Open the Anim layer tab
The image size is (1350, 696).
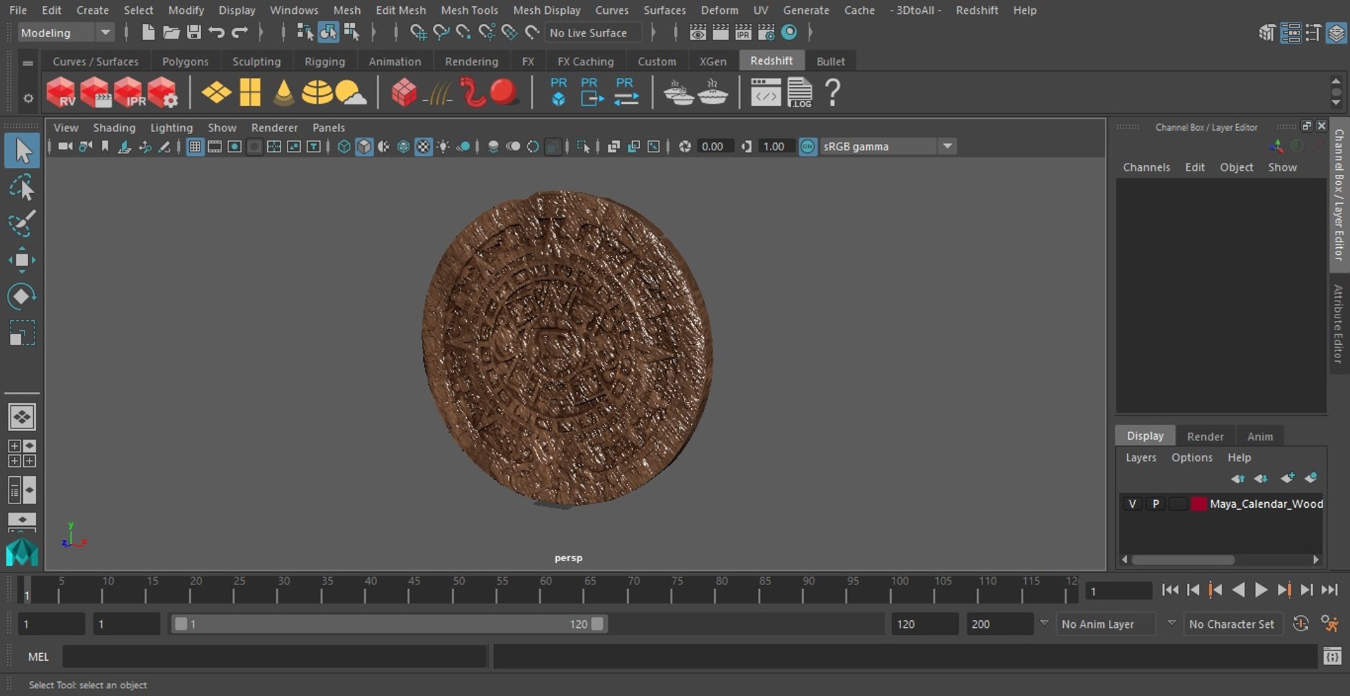pyautogui.click(x=1259, y=436)
